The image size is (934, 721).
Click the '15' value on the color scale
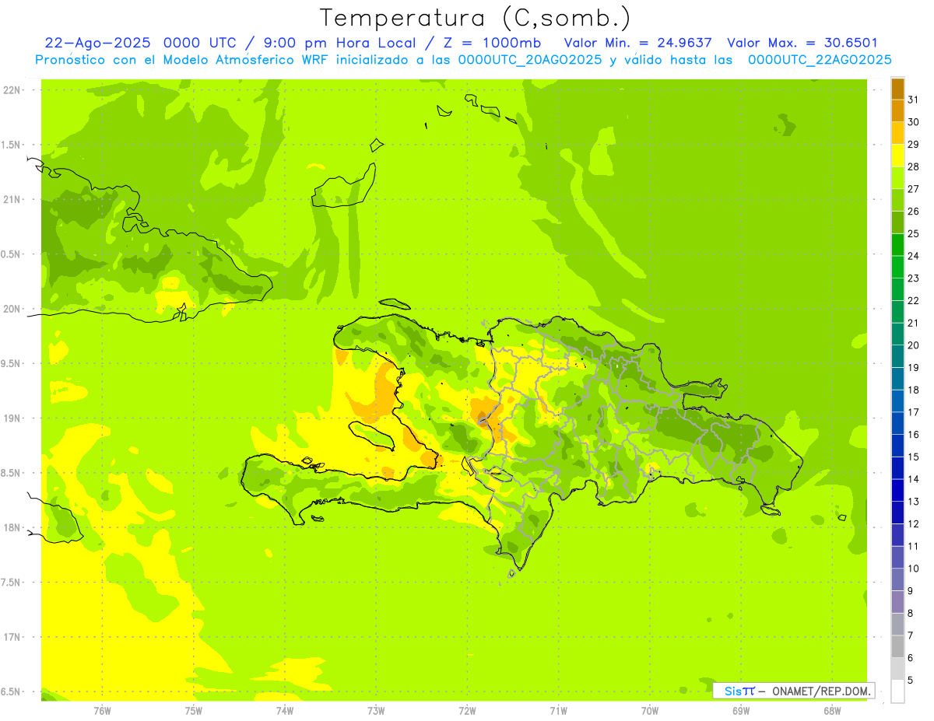pyautogui.click(x=914, y=457)
